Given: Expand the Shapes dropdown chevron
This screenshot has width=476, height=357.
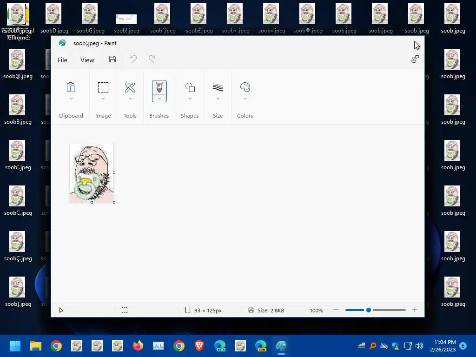Looking at the screenshot, I should coord(190,99).
